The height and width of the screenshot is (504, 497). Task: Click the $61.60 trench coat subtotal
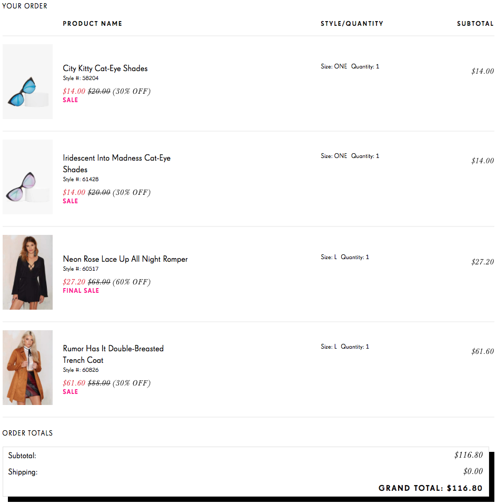point(482,352)
